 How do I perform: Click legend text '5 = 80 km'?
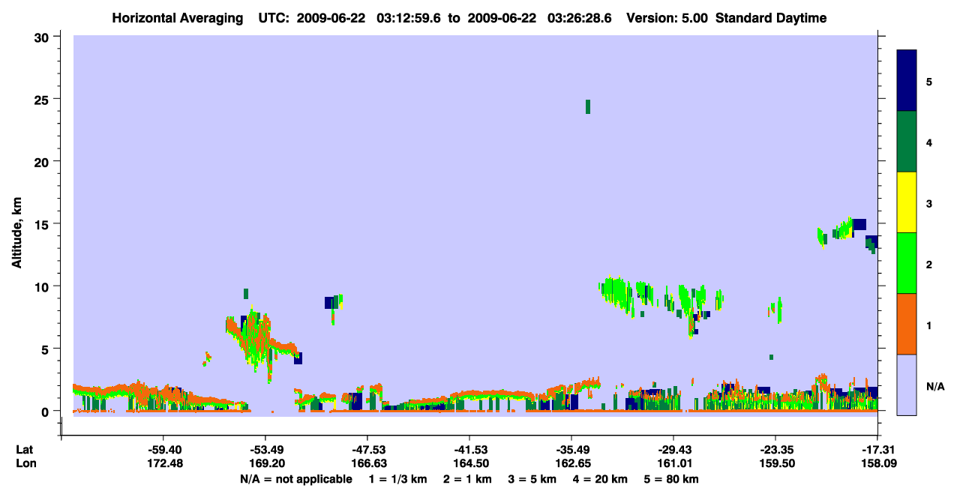click(x=673, y=479)
